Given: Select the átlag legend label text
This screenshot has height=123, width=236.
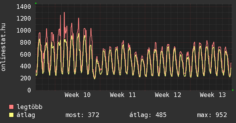Looking at the screenshot, I should (26, 115).
